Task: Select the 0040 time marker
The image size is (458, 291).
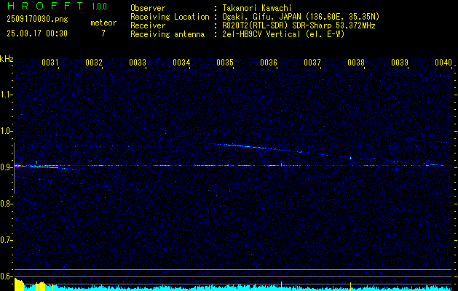Action: click(x=443, y=63)
